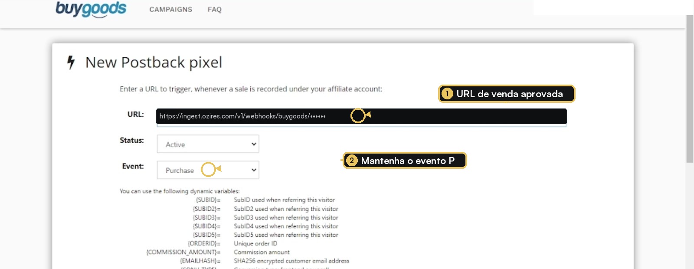Image resolution: width=694 pixels, height=269 pixels.
Task: Open the CAMPAIGNS menu item
Action: pyautogui.click(x=171, y=10)
